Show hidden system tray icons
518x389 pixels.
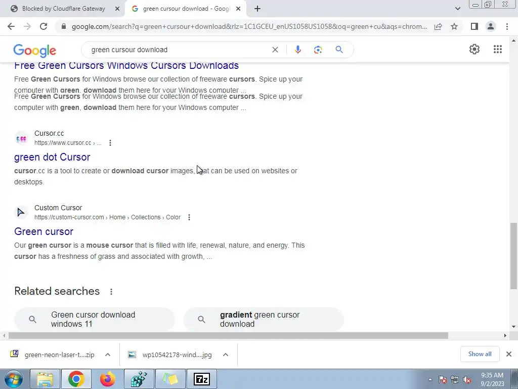pos(430,380)
